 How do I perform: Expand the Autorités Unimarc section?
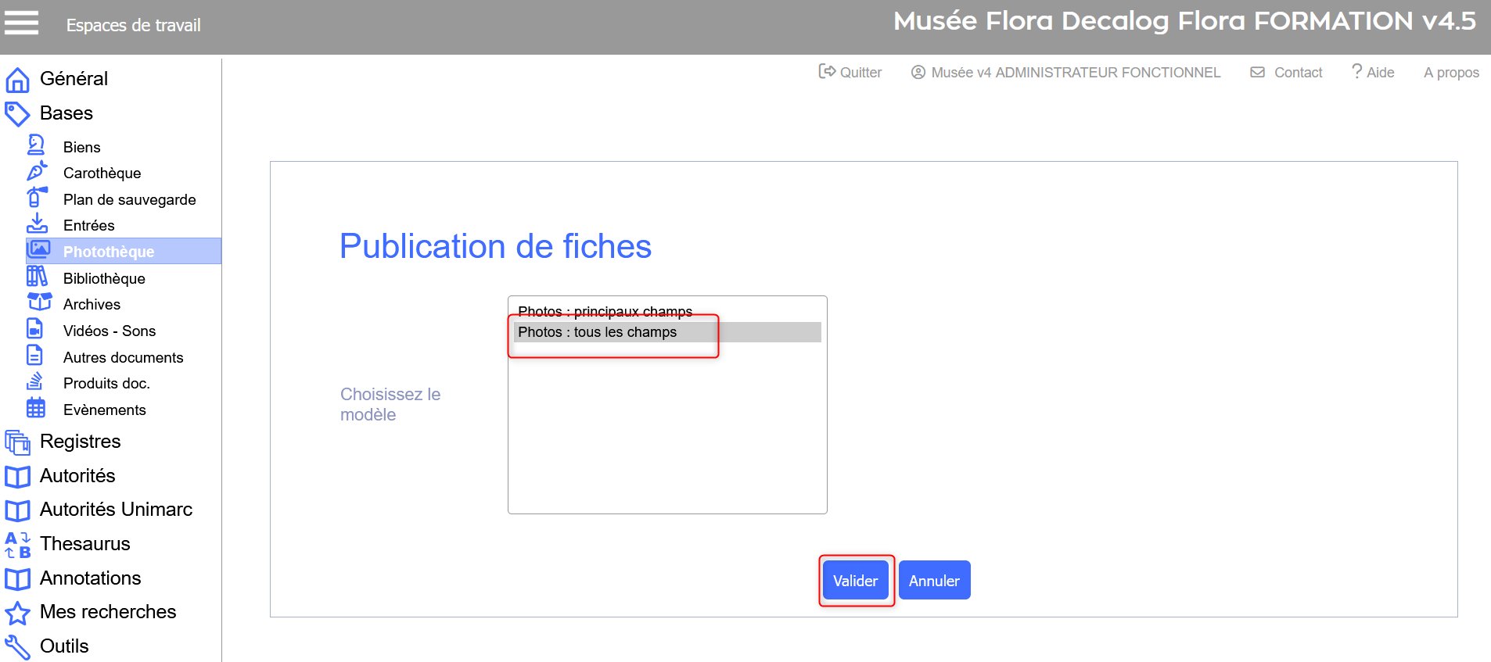point(116,510)
